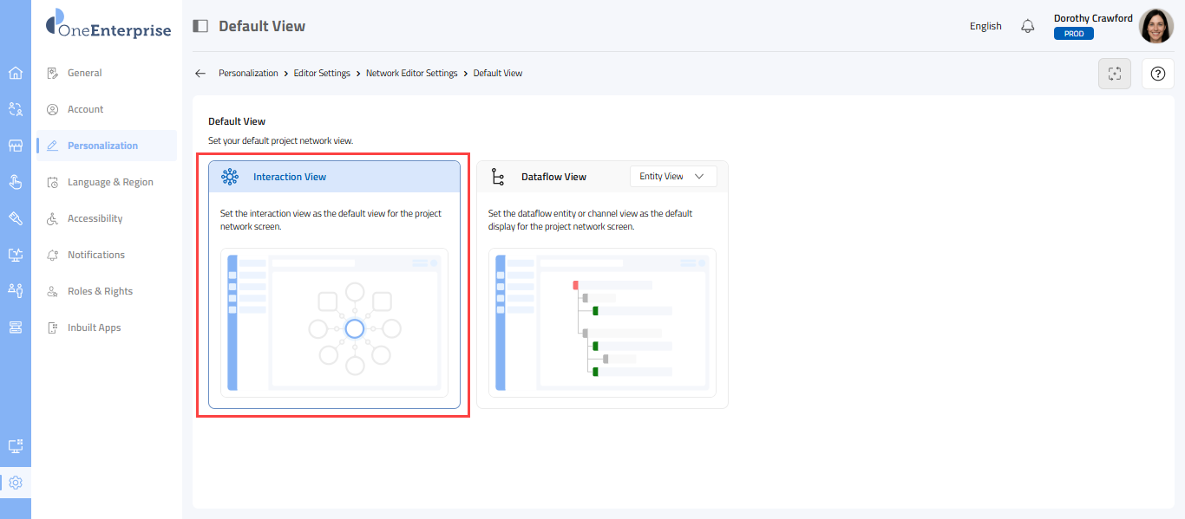The width and height of the screenshot is (1185, 519).
Task: Click the focus mode frame icon
Action: click(x=1115, y=74)
